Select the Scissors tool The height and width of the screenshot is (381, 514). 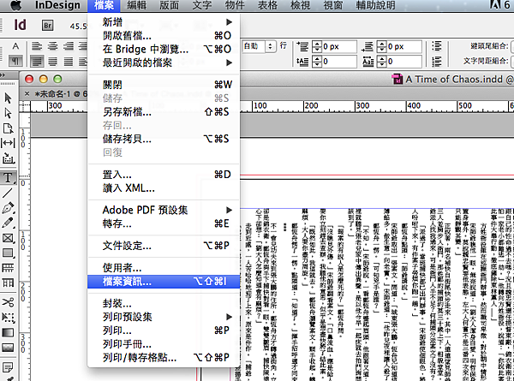8,301
